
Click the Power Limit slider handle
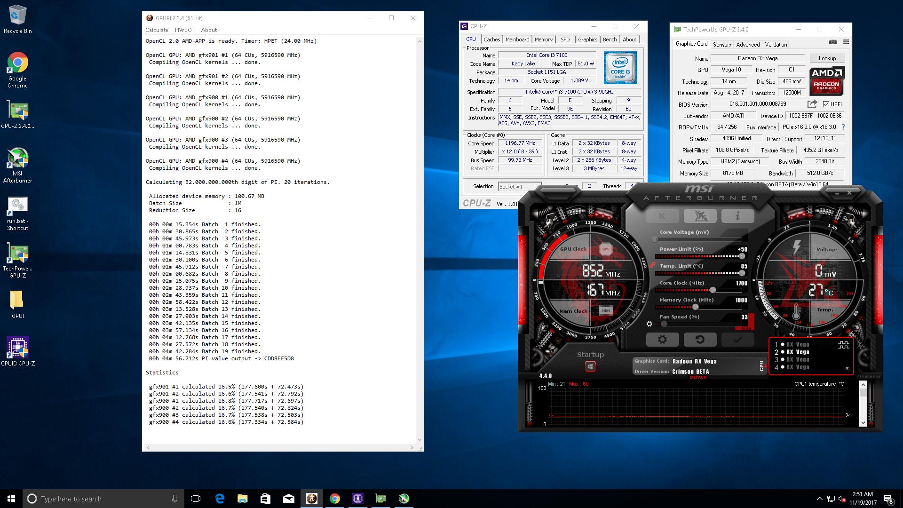tap(742, 256)
